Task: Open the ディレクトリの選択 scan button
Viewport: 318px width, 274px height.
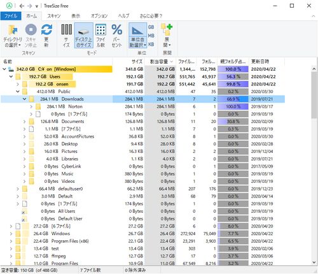Action: coord(13,36)
